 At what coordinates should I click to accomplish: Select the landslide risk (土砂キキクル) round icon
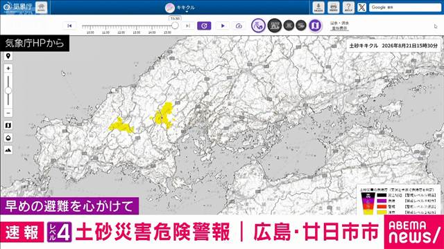pyautogui.click(x=258, y=26)
